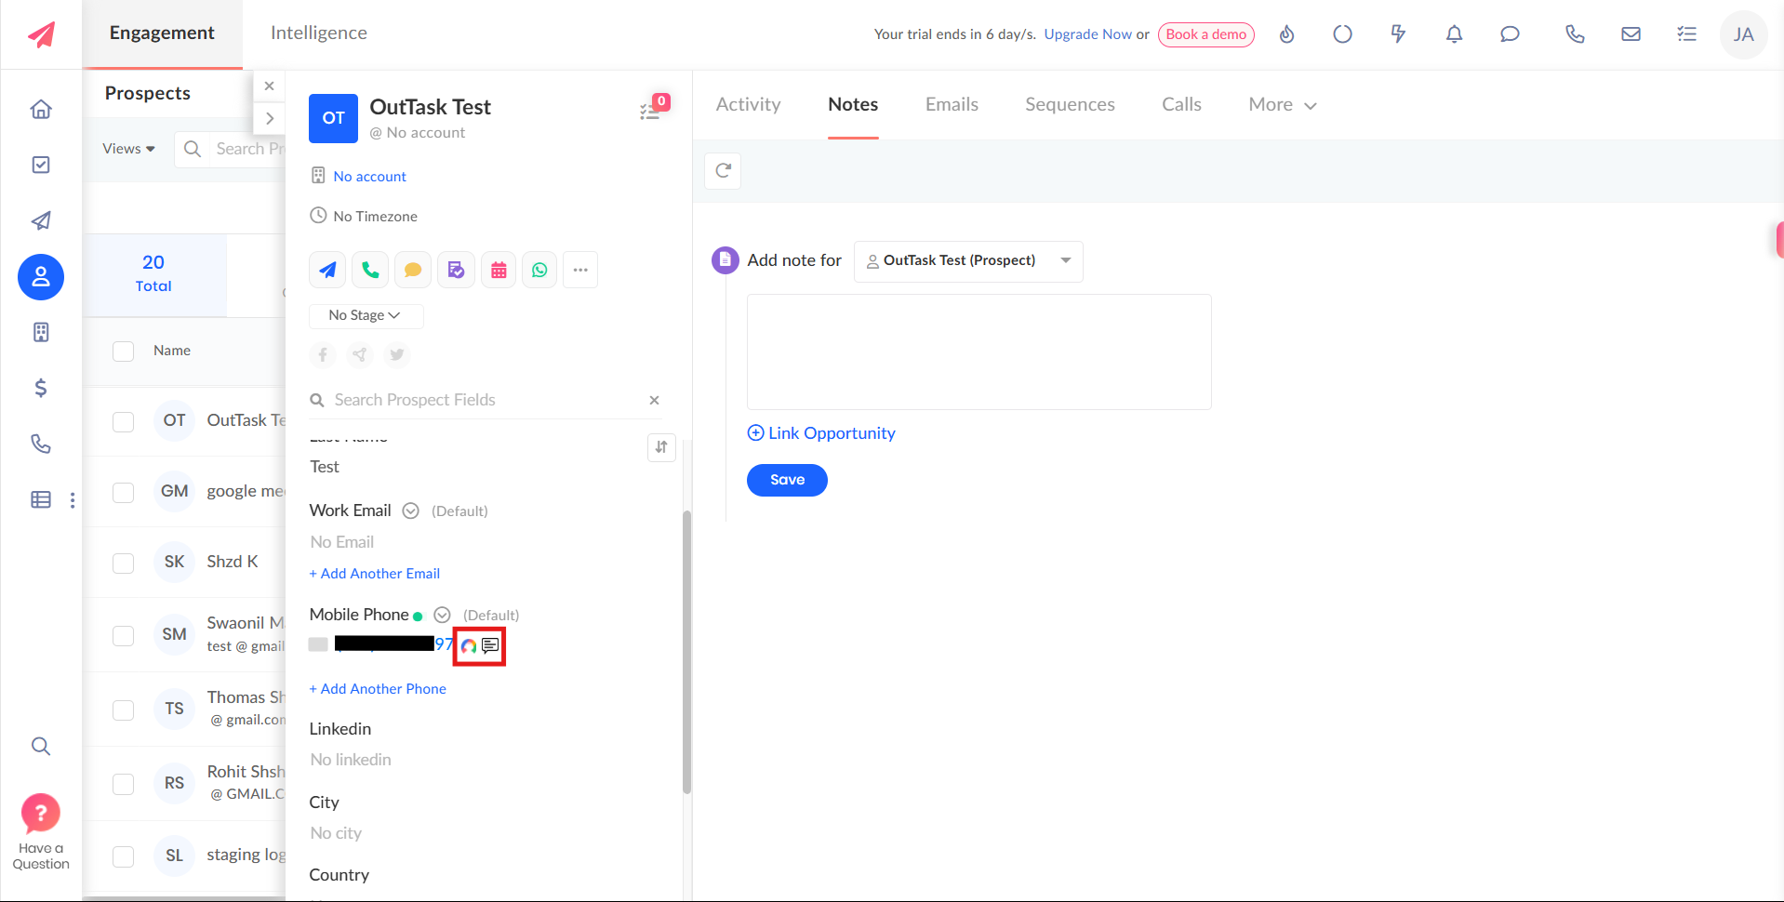1784x902 pixels.
Task: Open the task list icon in top bar
Action: (1686, 34)
